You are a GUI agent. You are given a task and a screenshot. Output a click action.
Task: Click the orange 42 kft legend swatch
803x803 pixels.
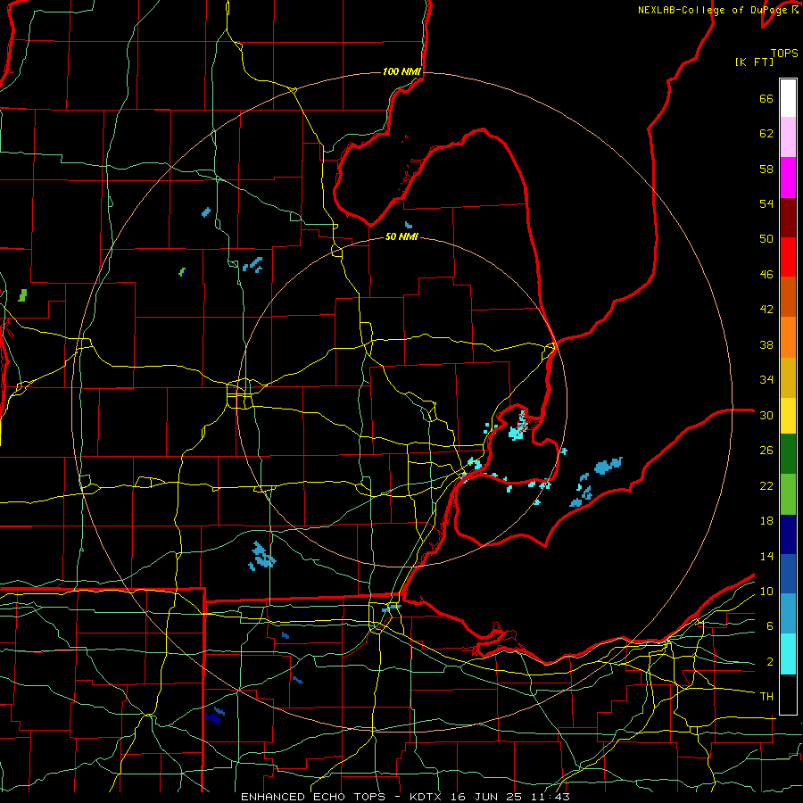pyautogui.click(x=788, y=337)
